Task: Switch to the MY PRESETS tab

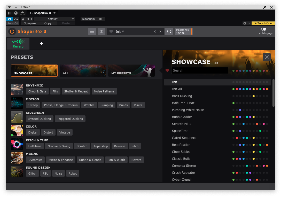Action: click(x=131, y=70)
